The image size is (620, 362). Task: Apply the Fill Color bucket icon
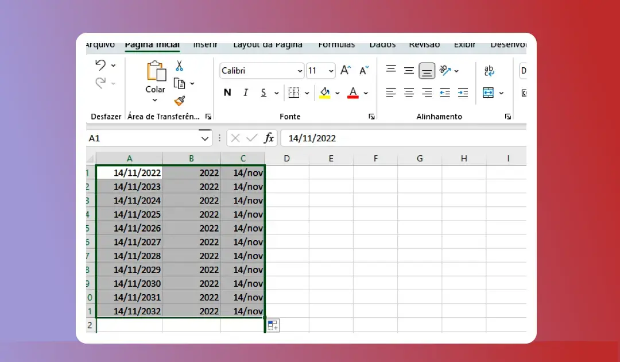click(325, 93)
